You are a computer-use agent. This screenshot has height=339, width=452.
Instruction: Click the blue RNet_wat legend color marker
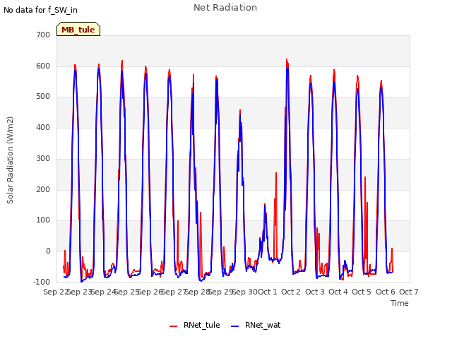pos(235,326)
